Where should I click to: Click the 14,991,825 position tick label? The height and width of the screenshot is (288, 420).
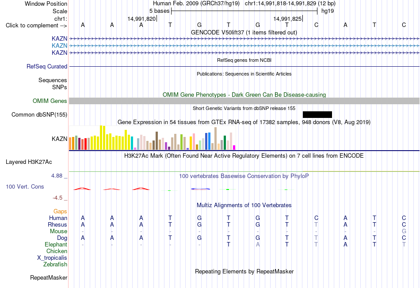[x=287, y=19]
